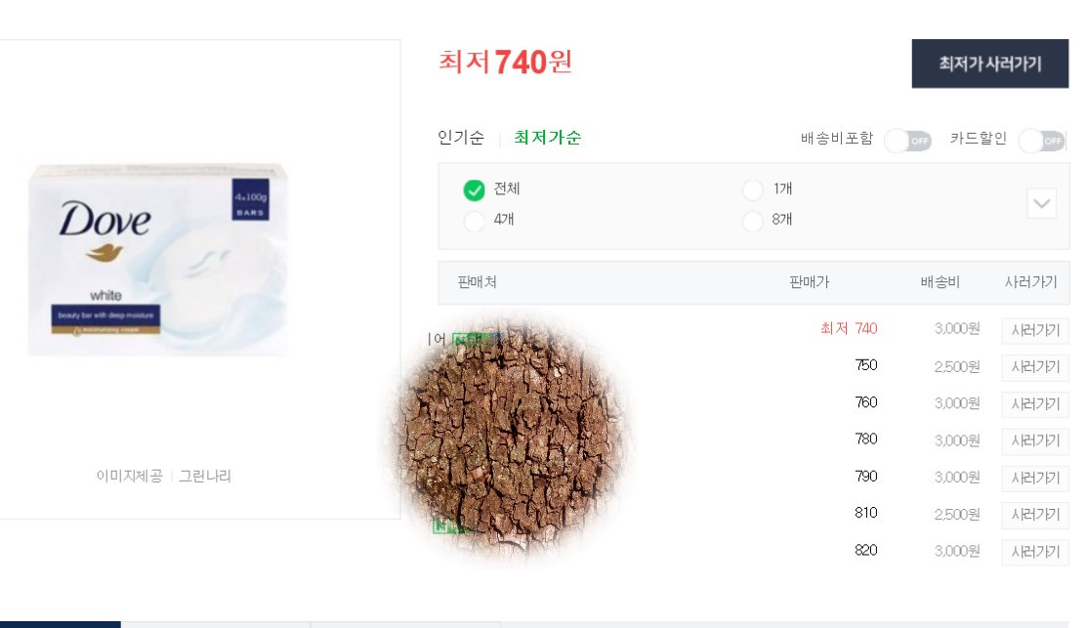1086x628 pixels.
Task: Toggle the 배송비포함 switch
Action: point(907,141)
